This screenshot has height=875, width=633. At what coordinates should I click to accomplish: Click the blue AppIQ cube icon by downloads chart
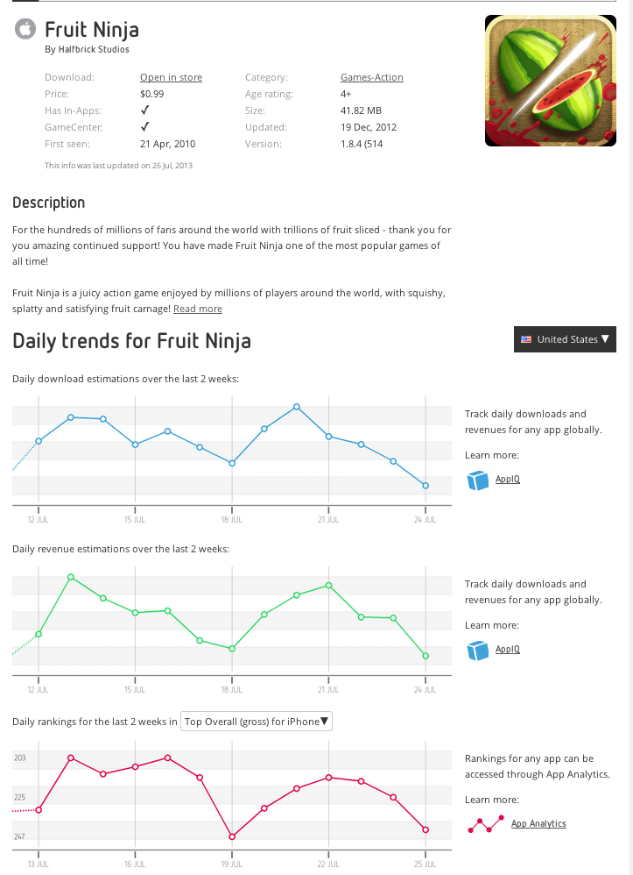coord(476,480)
